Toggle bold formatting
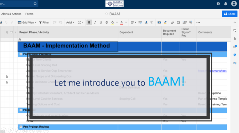Viewport: 239px width, 133px height. pyautogui.click(x=89, y=23)
